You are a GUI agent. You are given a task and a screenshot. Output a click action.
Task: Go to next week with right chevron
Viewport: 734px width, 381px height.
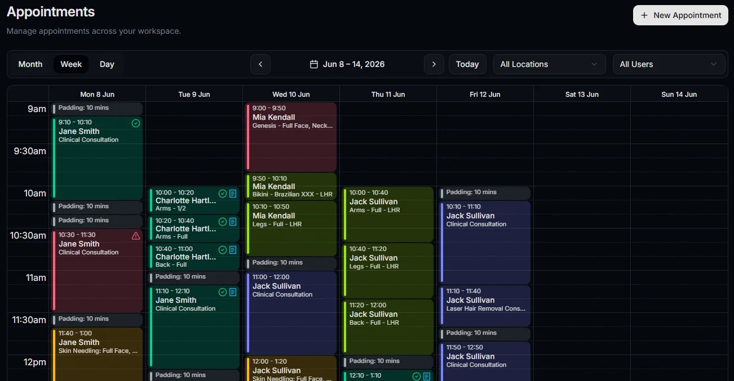tap(434, 64)
